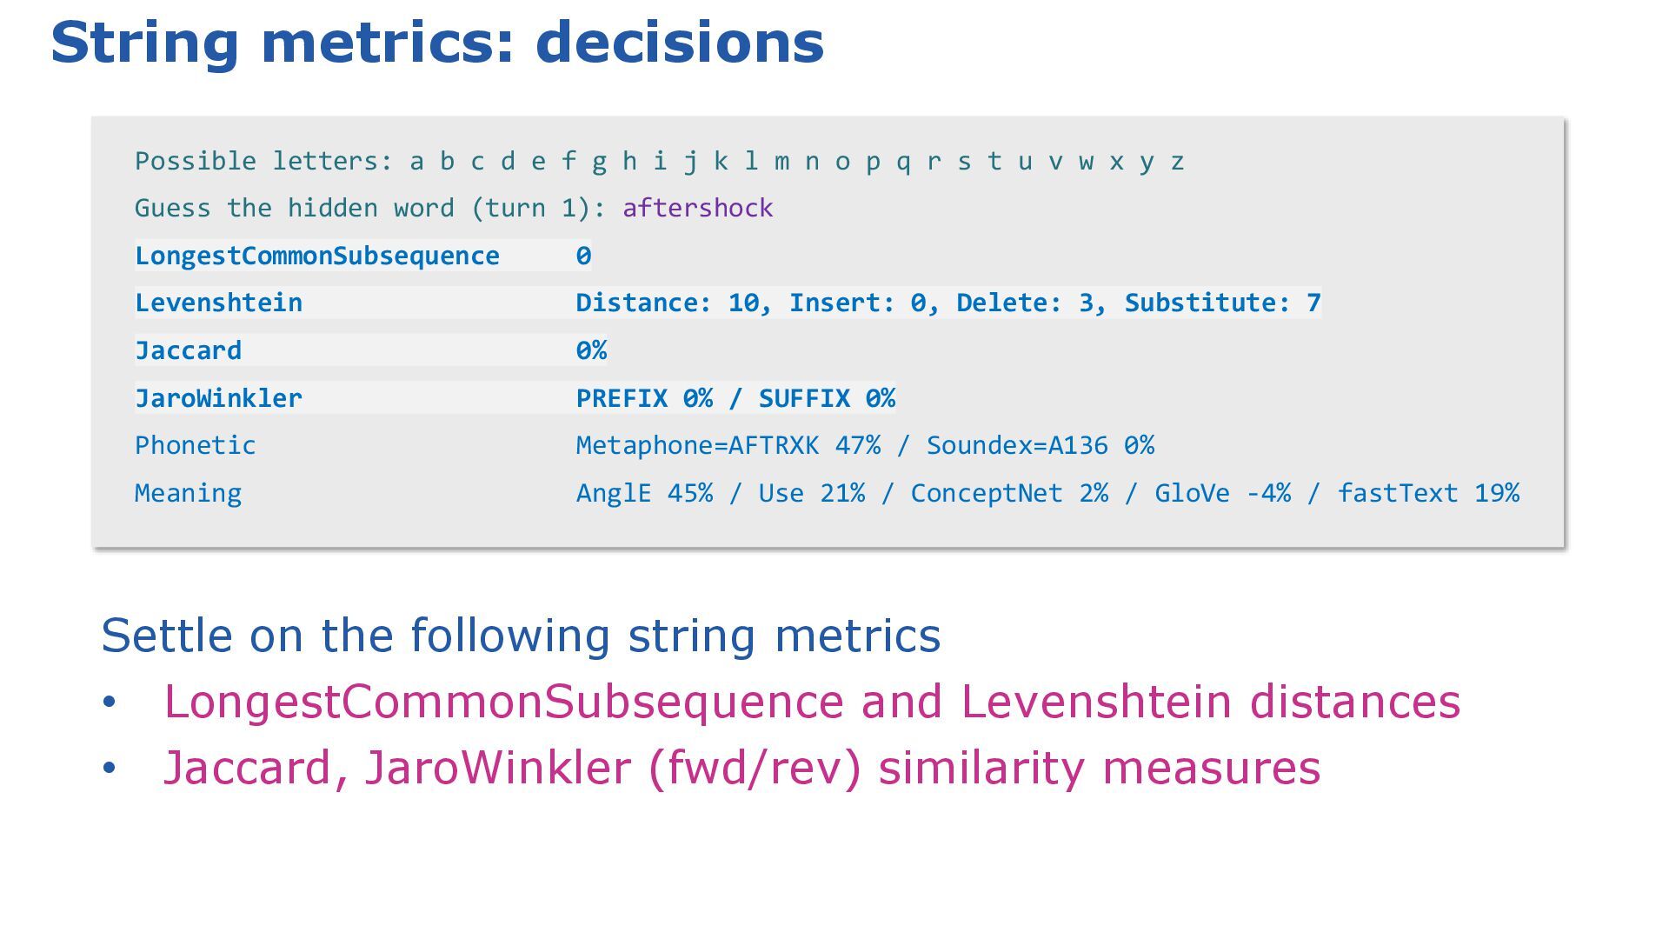Click the LongestCommonSubsequence value 0
The width and height of the screenshot is (1669, 939).
click(x=583, y=256)
